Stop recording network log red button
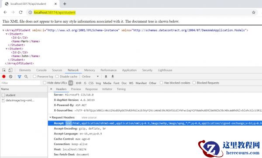262x158 pixels. 4,77
